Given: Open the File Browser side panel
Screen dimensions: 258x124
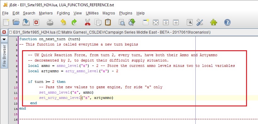Looking at the screenshot, I should [4, 56].
